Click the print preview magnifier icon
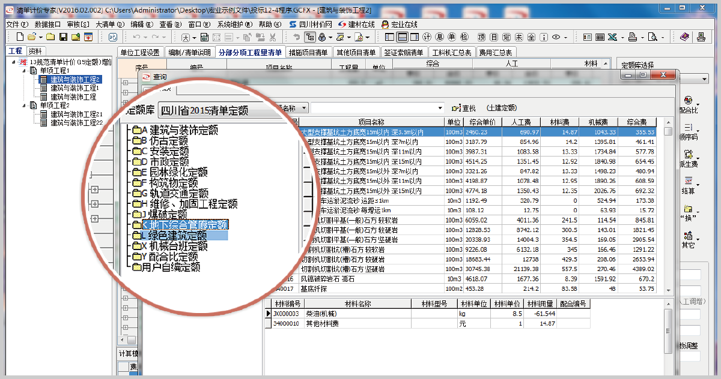 point(652,37)
